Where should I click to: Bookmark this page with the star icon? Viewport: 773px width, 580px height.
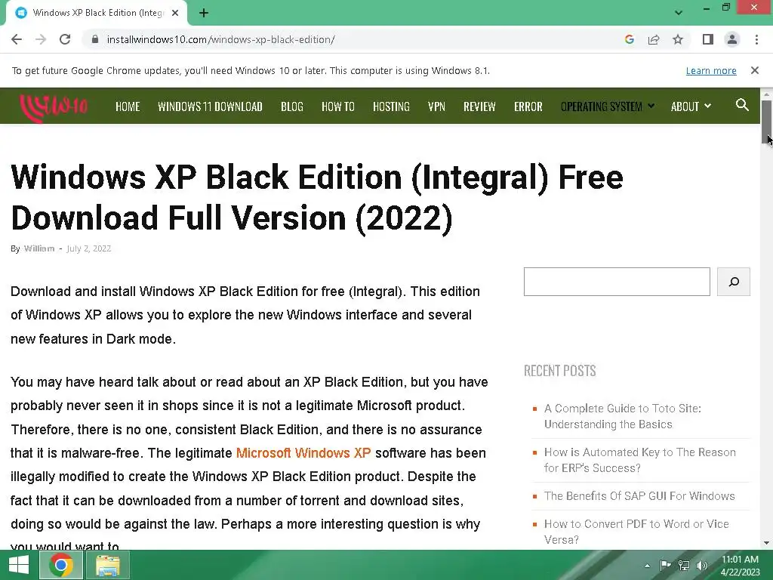(x=678, y=39)
